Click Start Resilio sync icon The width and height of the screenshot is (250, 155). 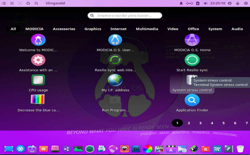[x=192, y=60]
